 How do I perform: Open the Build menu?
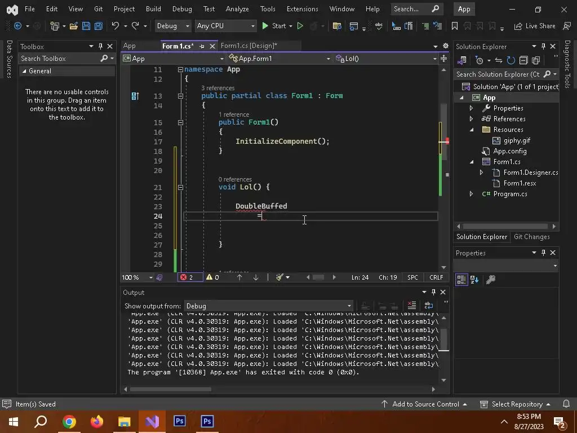point(153,9)
